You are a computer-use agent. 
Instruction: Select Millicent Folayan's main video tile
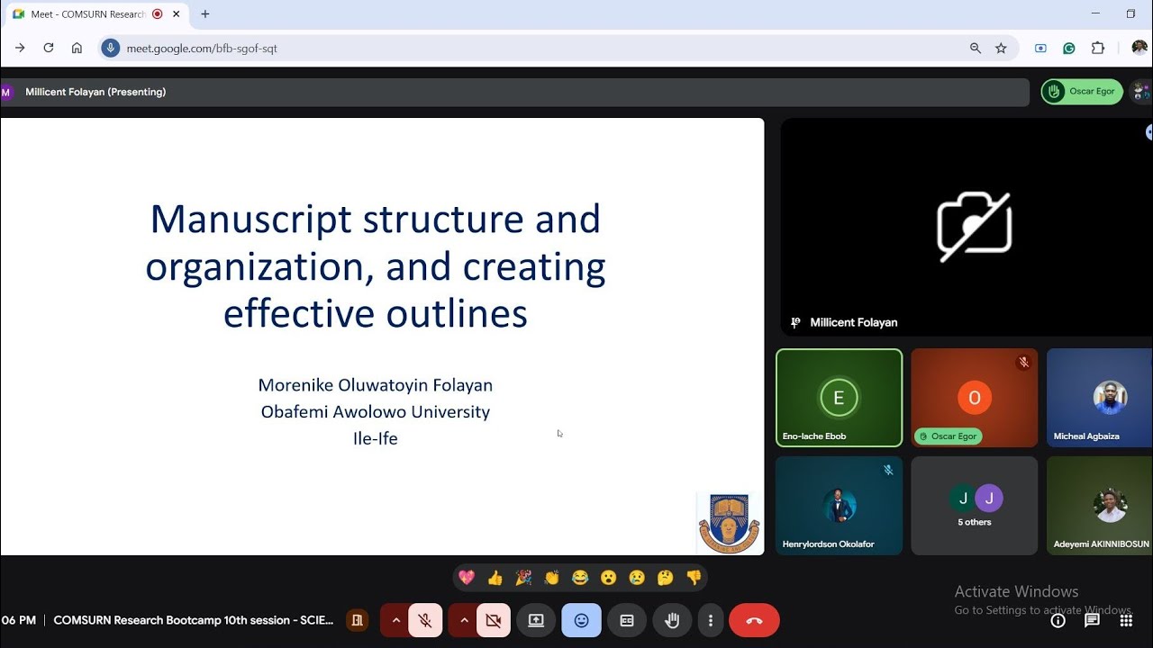click(966, 227)
